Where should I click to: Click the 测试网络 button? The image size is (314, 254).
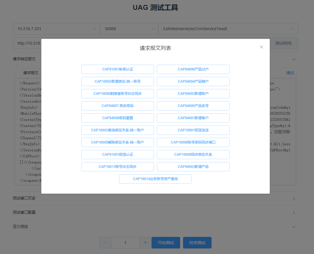(283, 43)
